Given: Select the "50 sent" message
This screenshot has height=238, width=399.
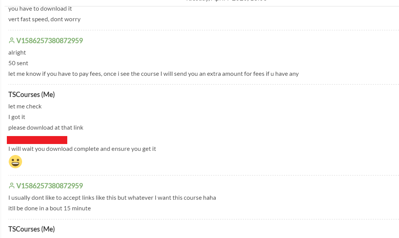Looking at the screenshot, I should point(18,63).
